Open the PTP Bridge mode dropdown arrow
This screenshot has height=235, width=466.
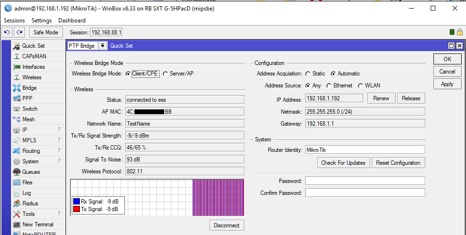click(102, 46)
